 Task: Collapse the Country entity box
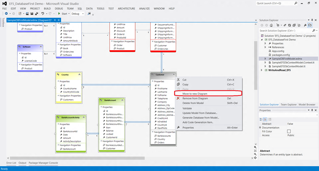(x=79, y=75)
